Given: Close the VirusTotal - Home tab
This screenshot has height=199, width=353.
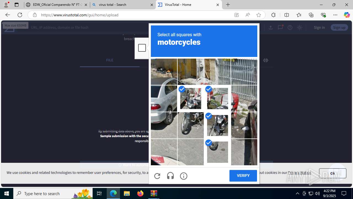Looking at the screenshot, I should (x=218, y=5).
